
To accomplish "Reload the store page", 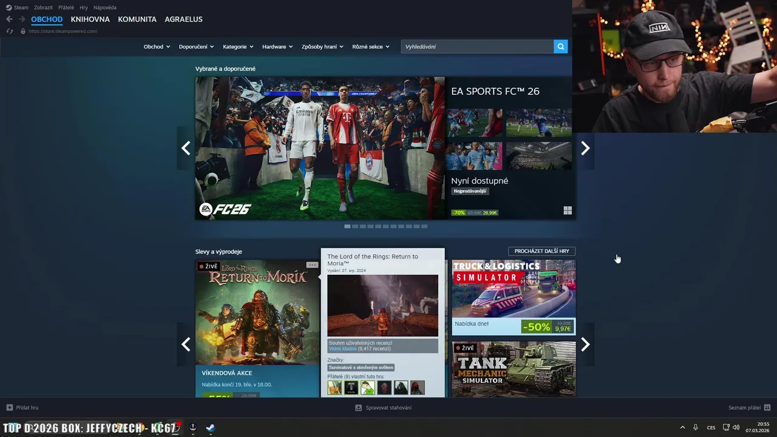I will (x=9, y=31).
